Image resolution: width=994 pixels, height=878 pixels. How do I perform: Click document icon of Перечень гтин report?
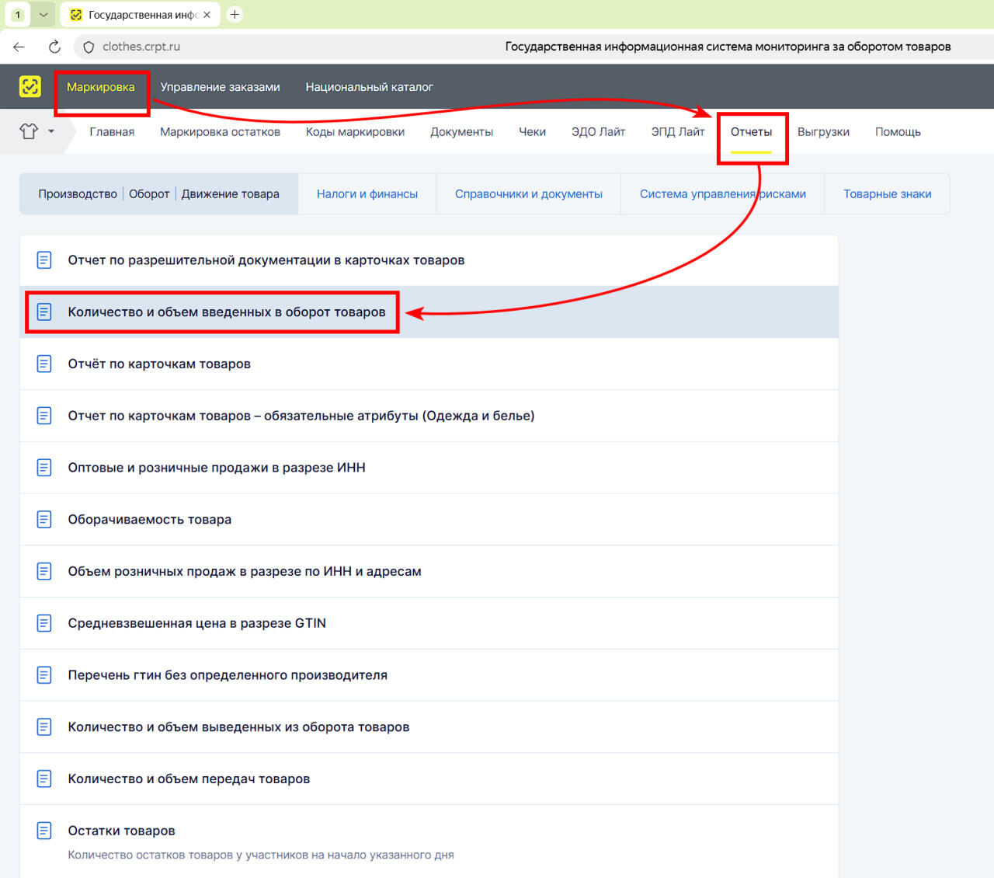click(44, 675)
